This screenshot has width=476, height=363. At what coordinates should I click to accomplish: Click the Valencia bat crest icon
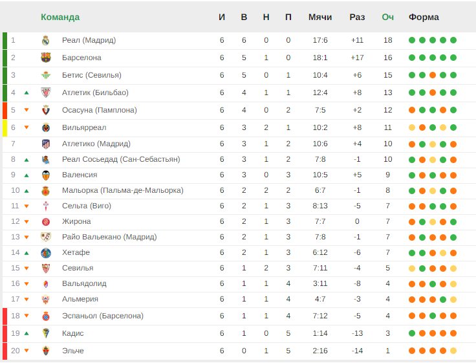tap(45, 175)
